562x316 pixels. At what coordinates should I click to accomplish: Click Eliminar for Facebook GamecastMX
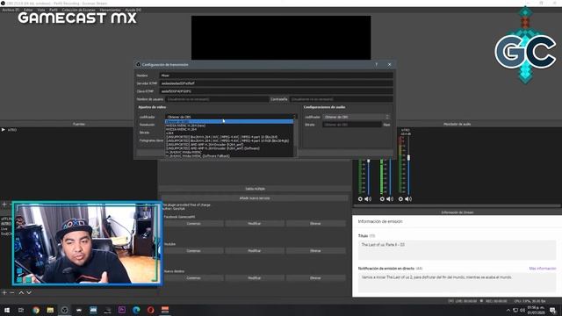point(315,224)
